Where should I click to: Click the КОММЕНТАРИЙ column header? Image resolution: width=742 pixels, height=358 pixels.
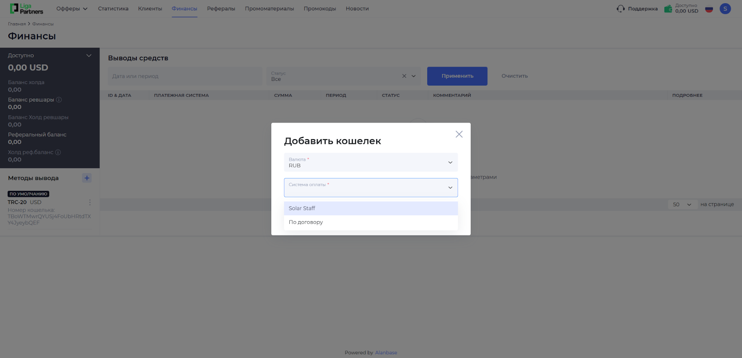tap(452, 95)
